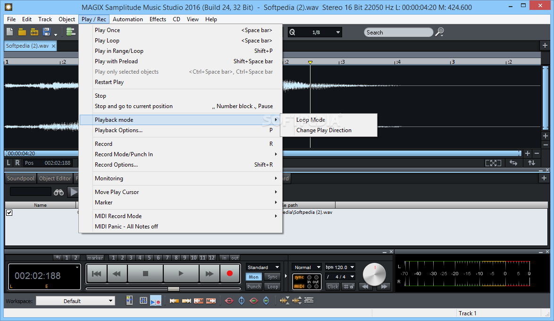
Task: Load audio file with the waveform folder icon
Action: [x=34, y=32]
